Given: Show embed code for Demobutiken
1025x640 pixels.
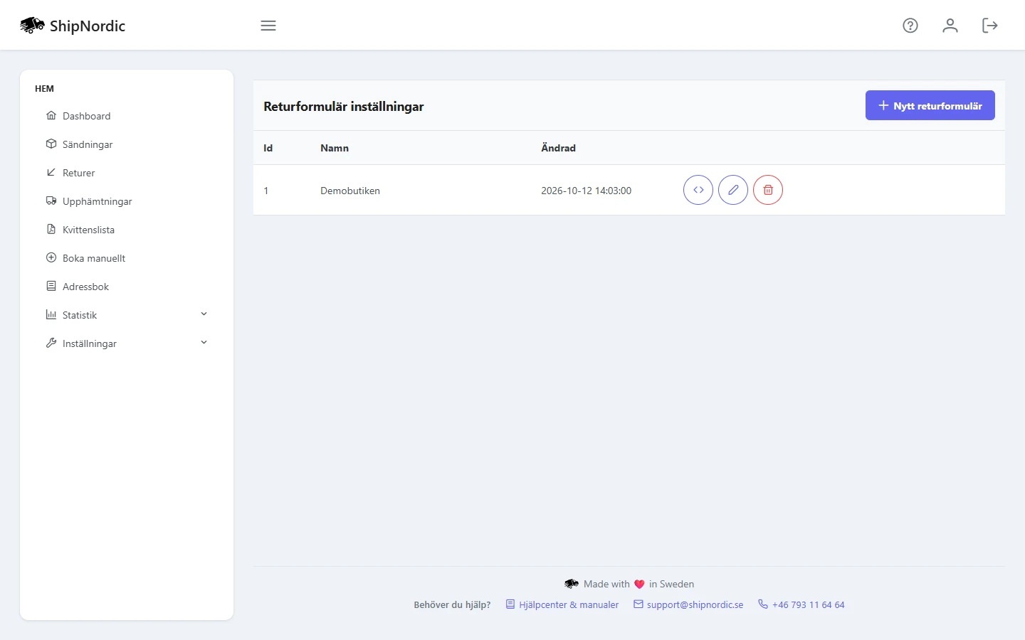Looking at the screenshot, I should [698, 190].
